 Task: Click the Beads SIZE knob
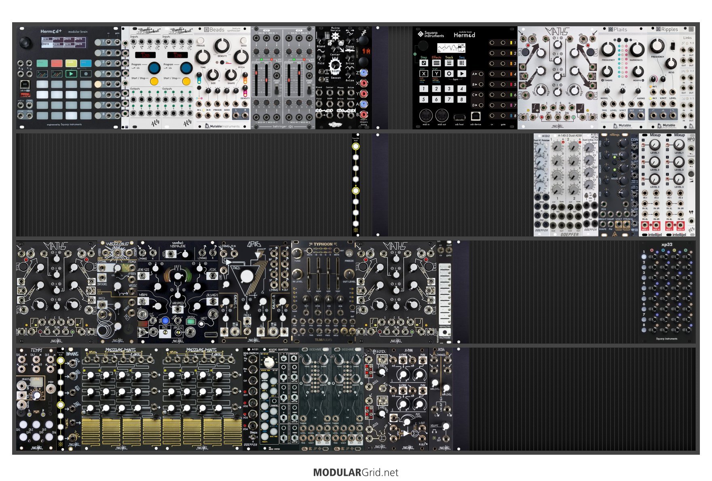tap(213, 74)
